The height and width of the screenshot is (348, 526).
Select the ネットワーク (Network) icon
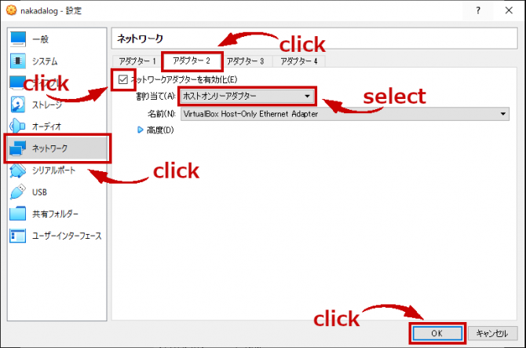pos(18,148)
